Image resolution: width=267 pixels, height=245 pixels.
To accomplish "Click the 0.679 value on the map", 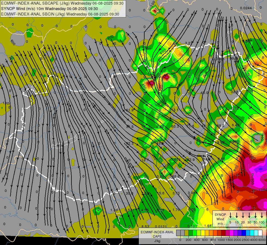I will 175,160.
